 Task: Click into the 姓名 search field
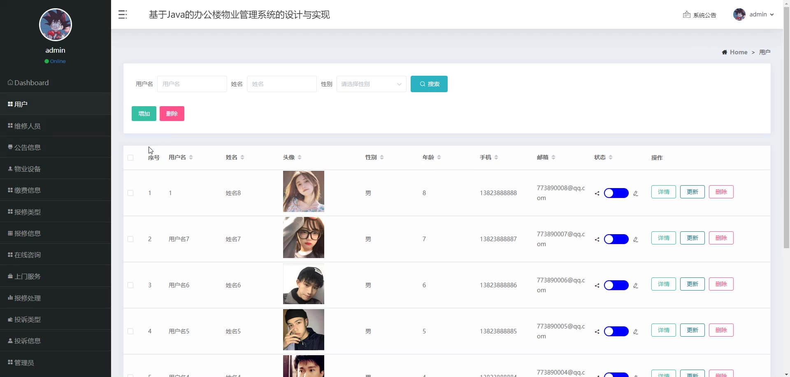[x=282, y=84]
